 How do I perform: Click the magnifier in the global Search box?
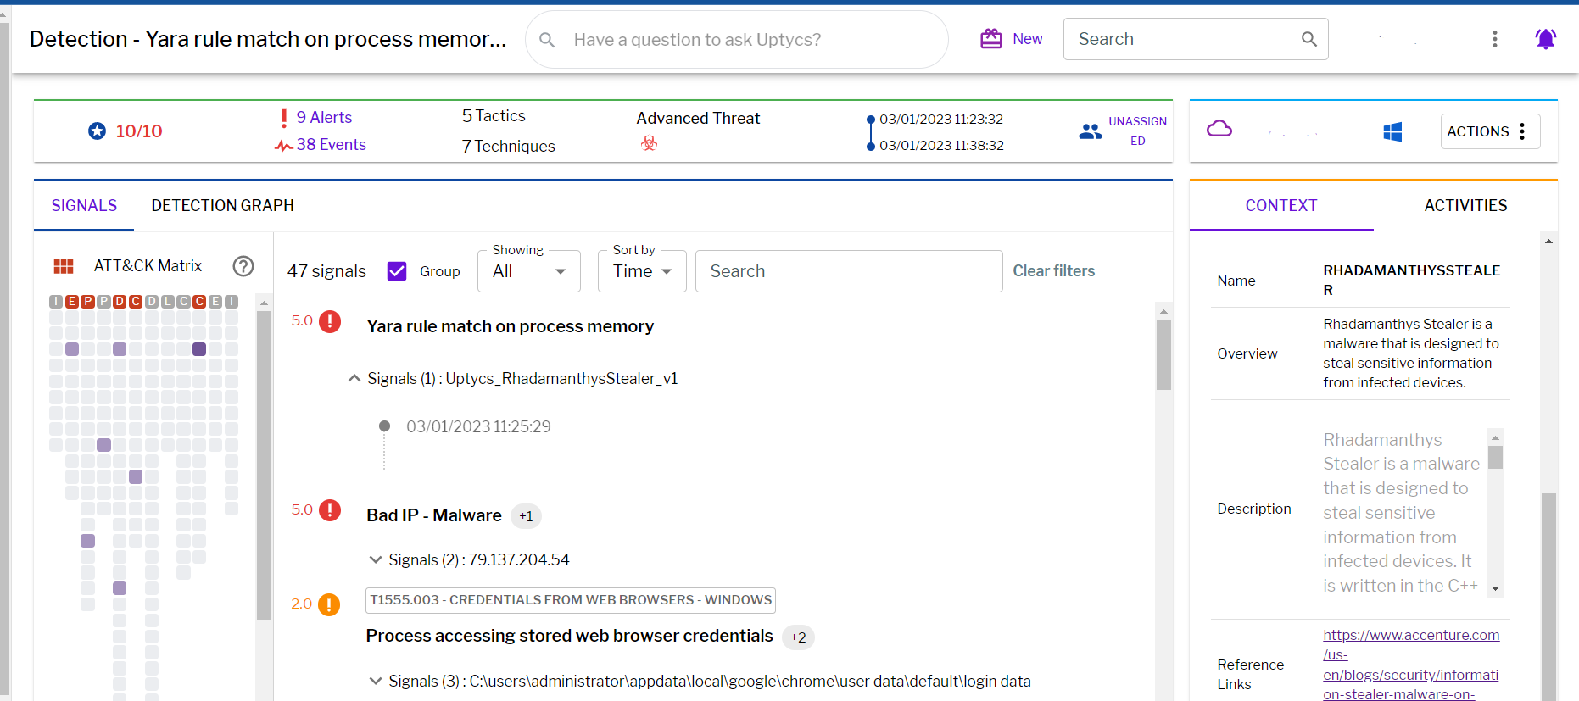pos(1309,39)
